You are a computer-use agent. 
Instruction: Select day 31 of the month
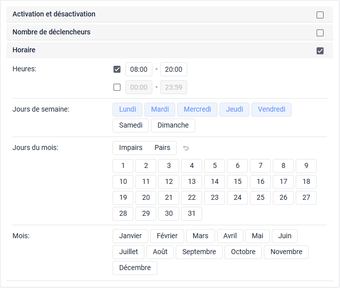(192, 214)
